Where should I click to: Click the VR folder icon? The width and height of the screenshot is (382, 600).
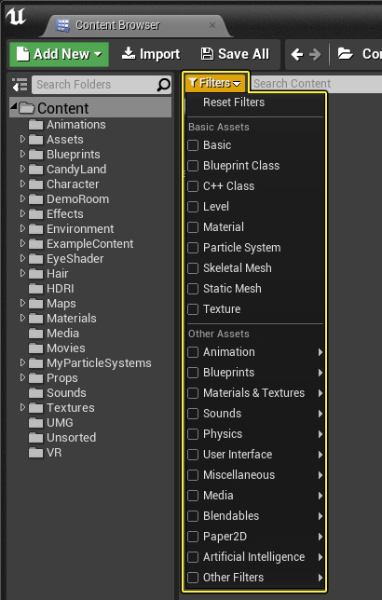tap(36, 453)
